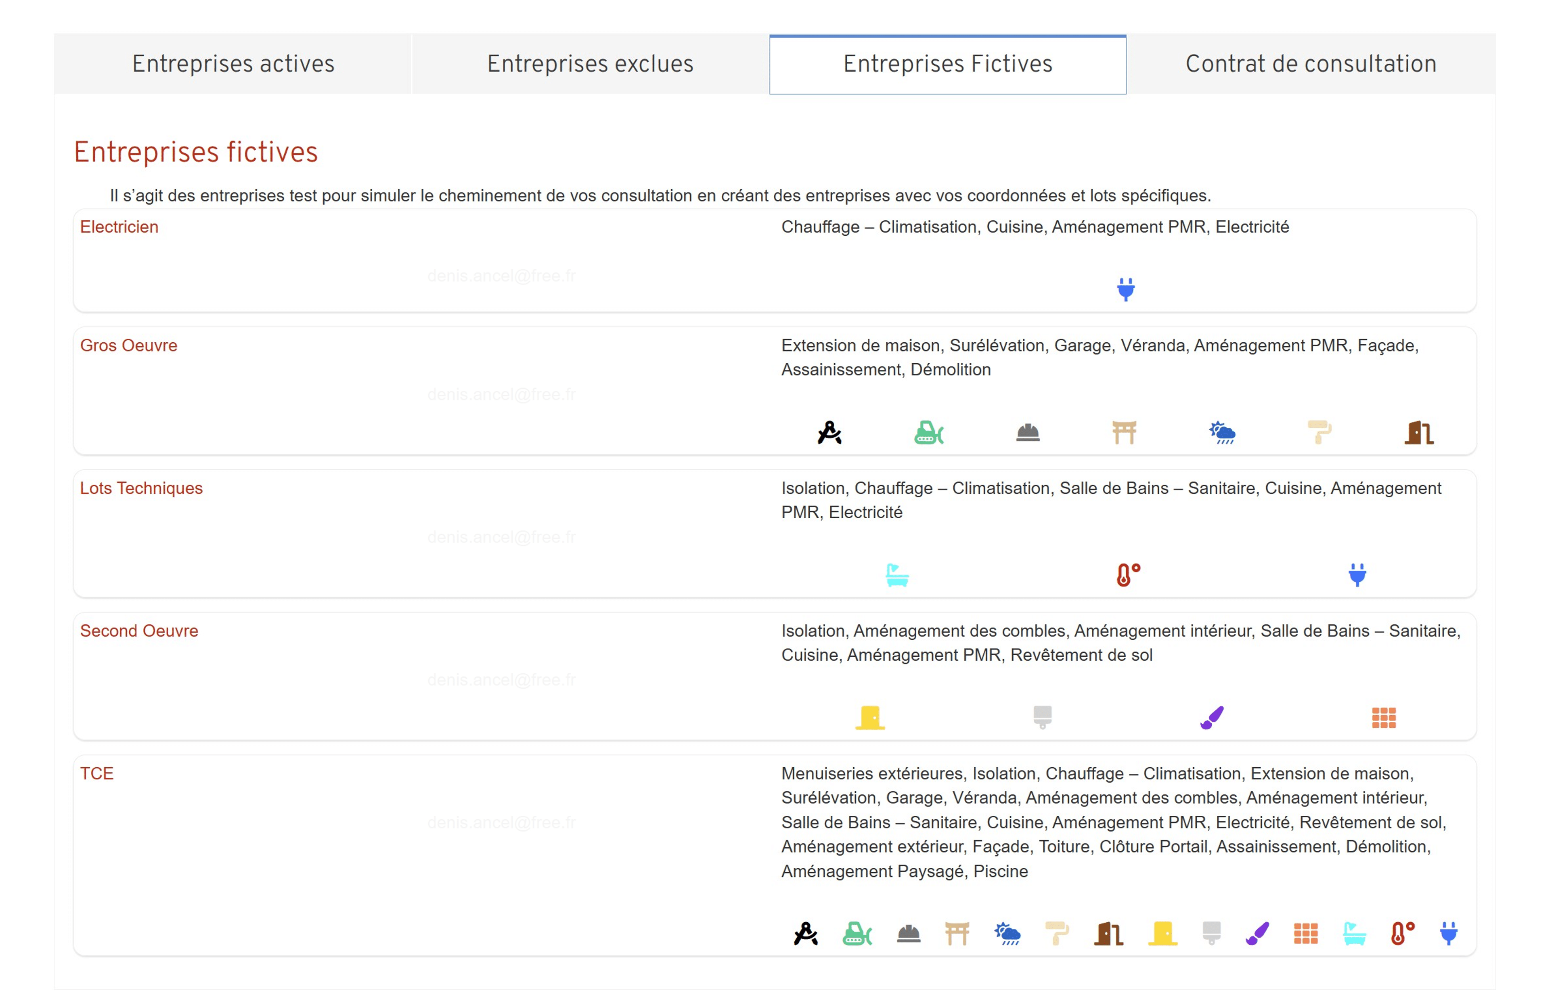Go to the Contrat de consultation tab

click(1311, 64)
